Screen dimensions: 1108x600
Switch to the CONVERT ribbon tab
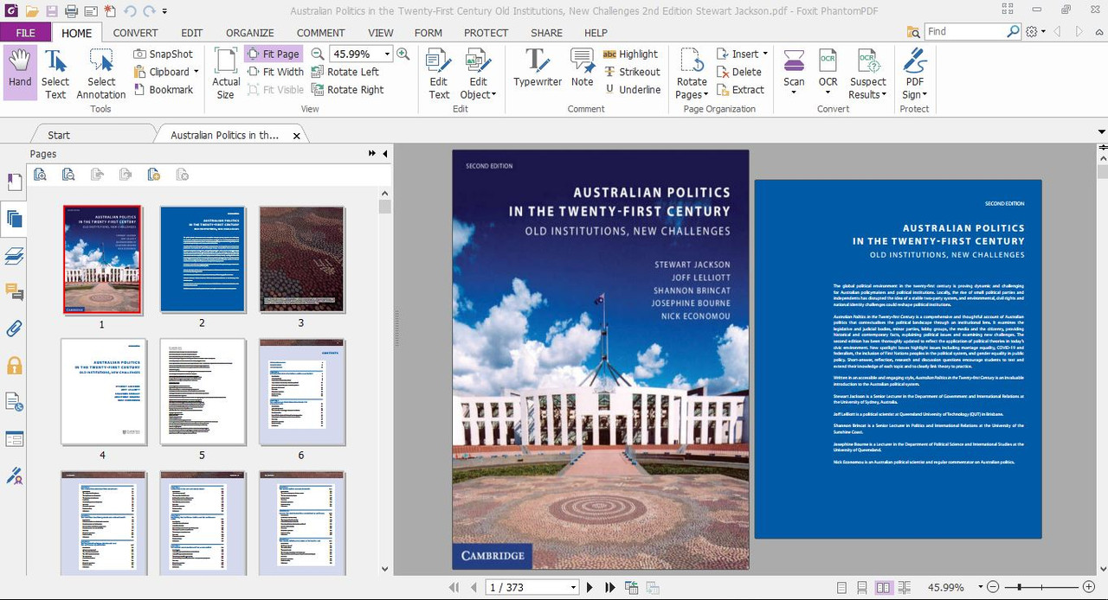pos(135,33)
